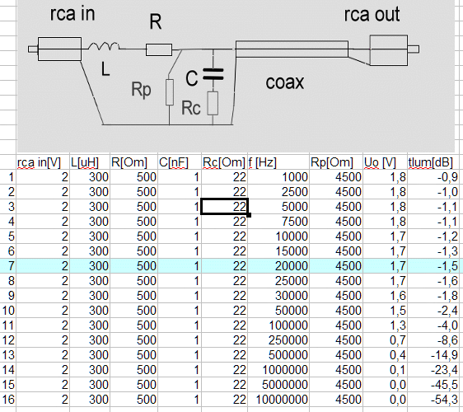463x412 pixels.
Task: Select the Uo cell in row 12 showing 0,7
Action: click(x=385, y=340)
